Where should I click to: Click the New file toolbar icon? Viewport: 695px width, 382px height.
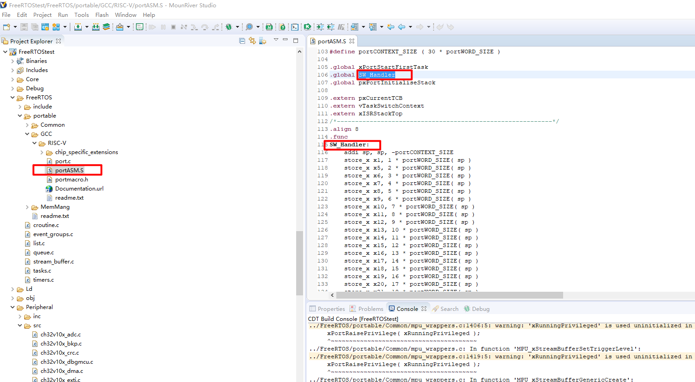pos(7,27)
